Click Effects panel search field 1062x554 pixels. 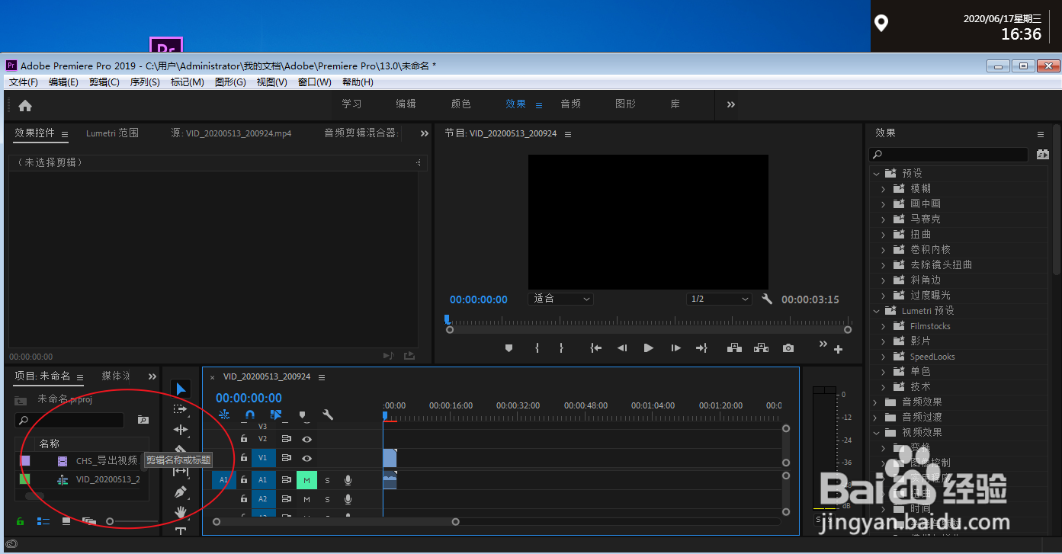pos(949,155)
